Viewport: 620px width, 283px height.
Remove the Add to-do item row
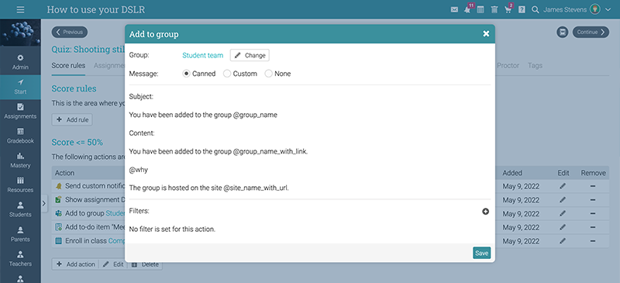pos(592,227)
